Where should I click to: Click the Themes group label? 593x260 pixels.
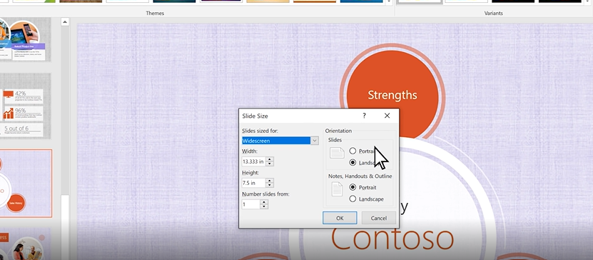tap(155, 14)
